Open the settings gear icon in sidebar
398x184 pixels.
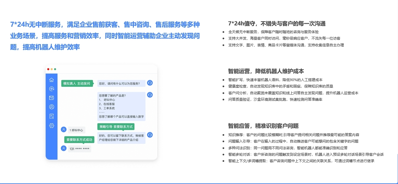pyautogui.click(x=51, y=125)
